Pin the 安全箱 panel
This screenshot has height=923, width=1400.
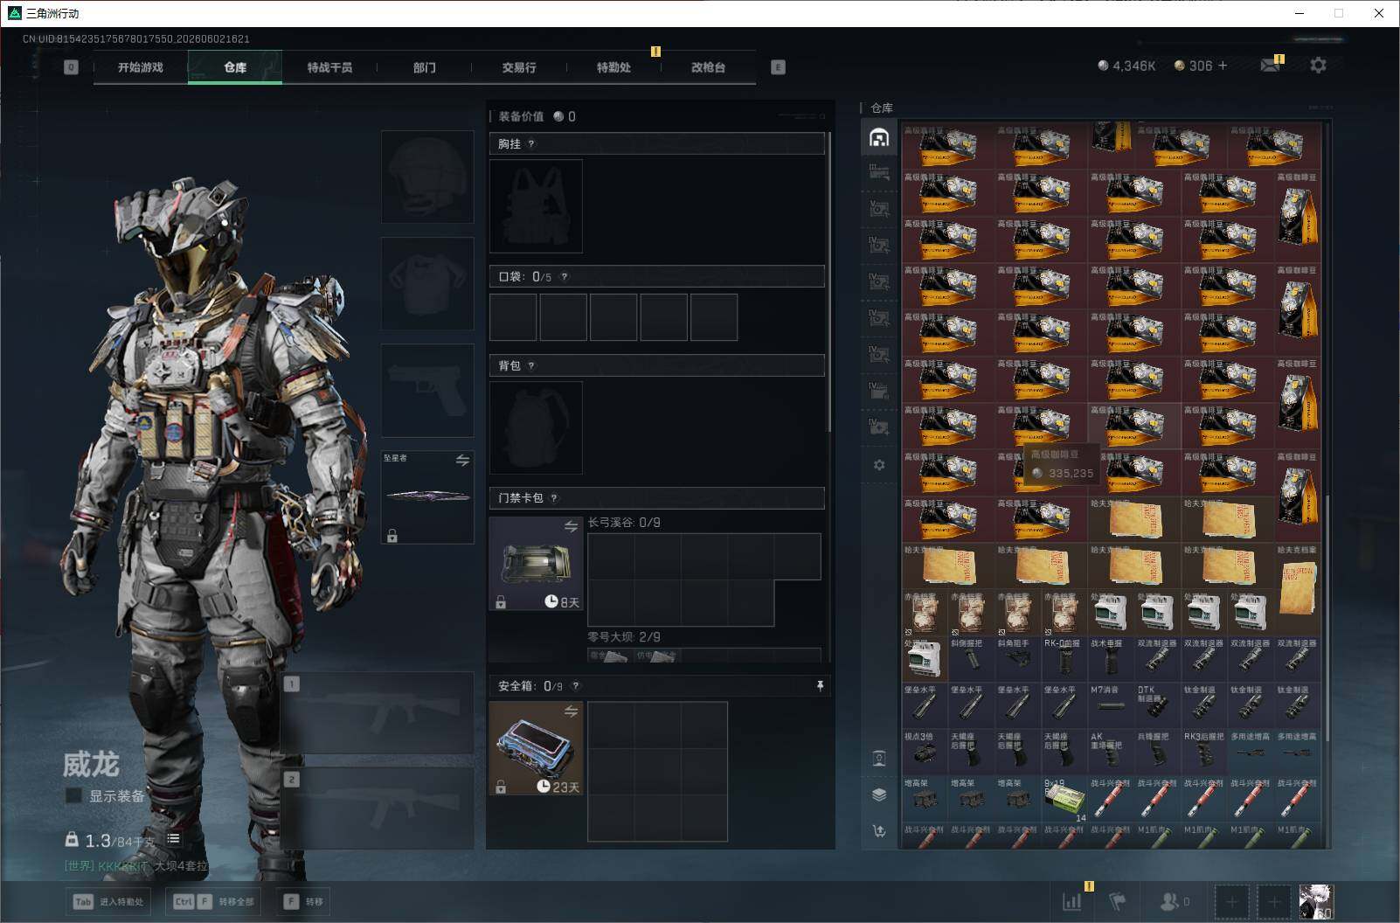[x=820, y=686]
